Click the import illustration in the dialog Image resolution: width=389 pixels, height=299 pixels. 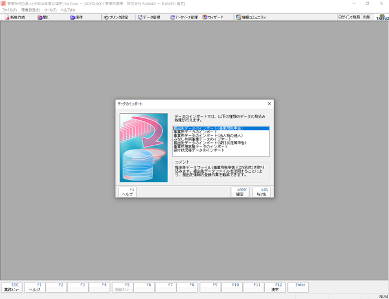tap(144, 148)
